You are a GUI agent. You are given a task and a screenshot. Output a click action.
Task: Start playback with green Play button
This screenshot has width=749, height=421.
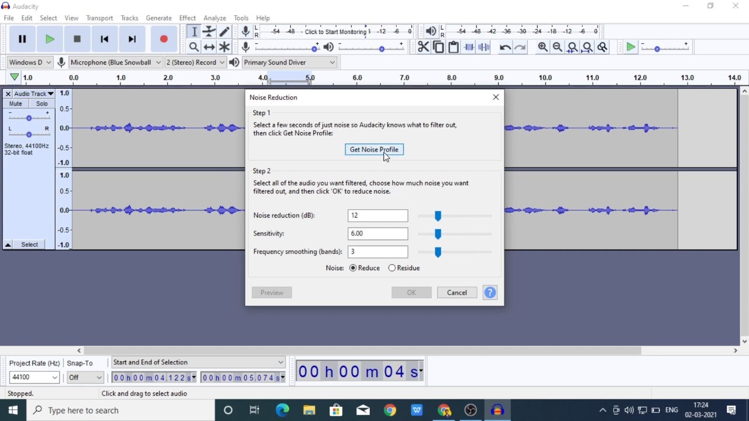(x=50, y=39)
